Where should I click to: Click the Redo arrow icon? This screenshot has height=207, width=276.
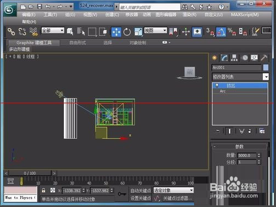tap(60, 7)
